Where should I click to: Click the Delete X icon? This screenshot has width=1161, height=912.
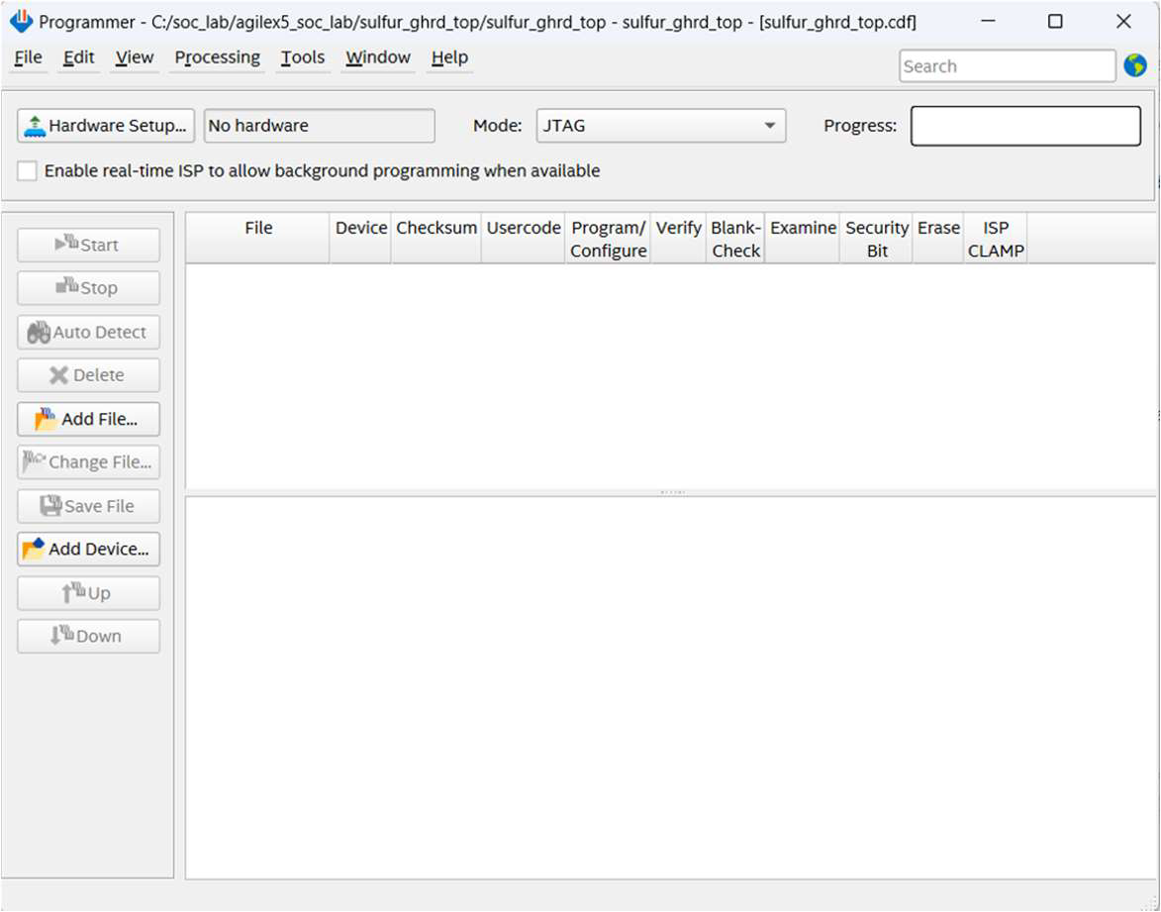(x=59, y=375)
